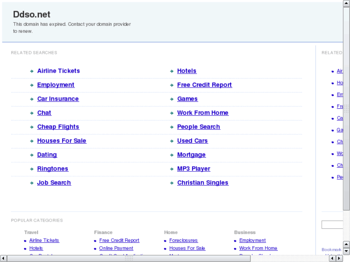350x262 pixels.
Task: Visit the Christian Singles link
Action: pos(203,183)
